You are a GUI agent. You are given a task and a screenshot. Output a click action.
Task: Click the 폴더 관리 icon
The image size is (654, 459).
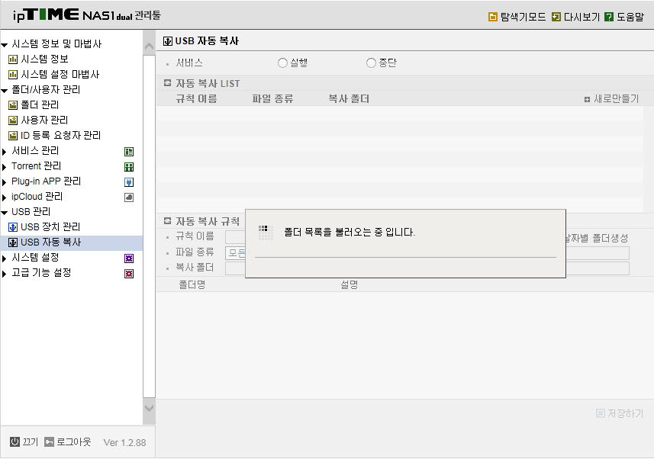(x=13, y=105)
